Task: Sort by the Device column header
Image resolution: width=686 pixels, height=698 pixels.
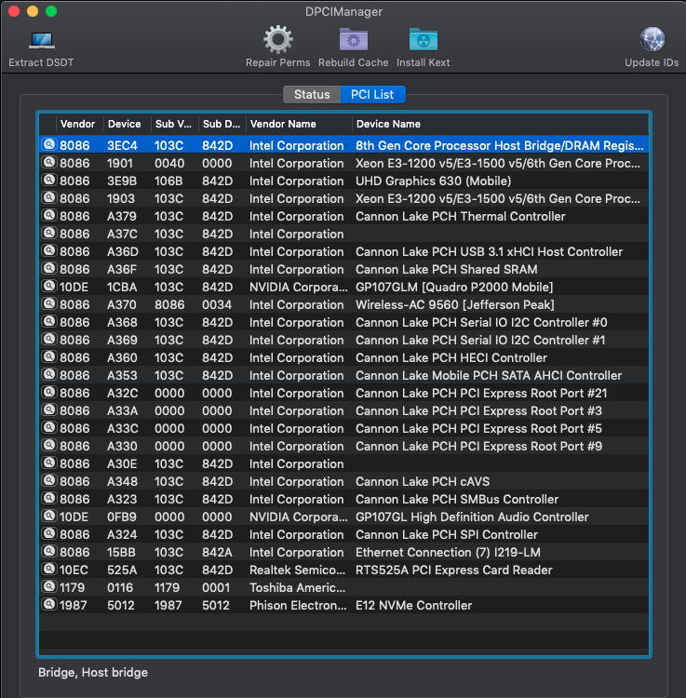Action: [x=128, y=124]
